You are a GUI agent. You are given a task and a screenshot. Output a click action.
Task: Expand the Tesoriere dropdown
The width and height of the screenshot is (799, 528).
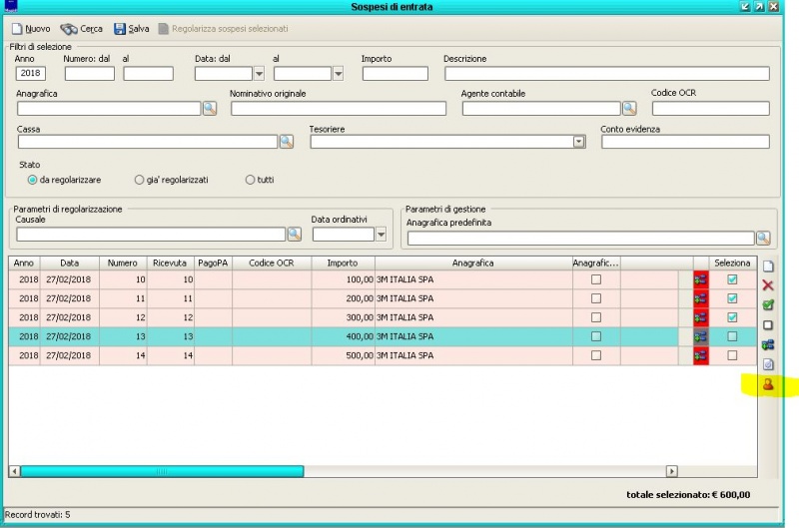pos(578,143)
